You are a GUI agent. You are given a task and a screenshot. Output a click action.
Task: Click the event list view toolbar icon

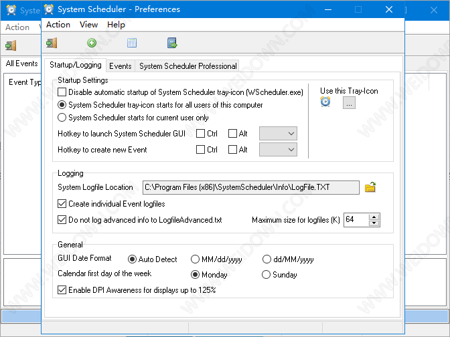pyautogui.click(x=132, y=43)
